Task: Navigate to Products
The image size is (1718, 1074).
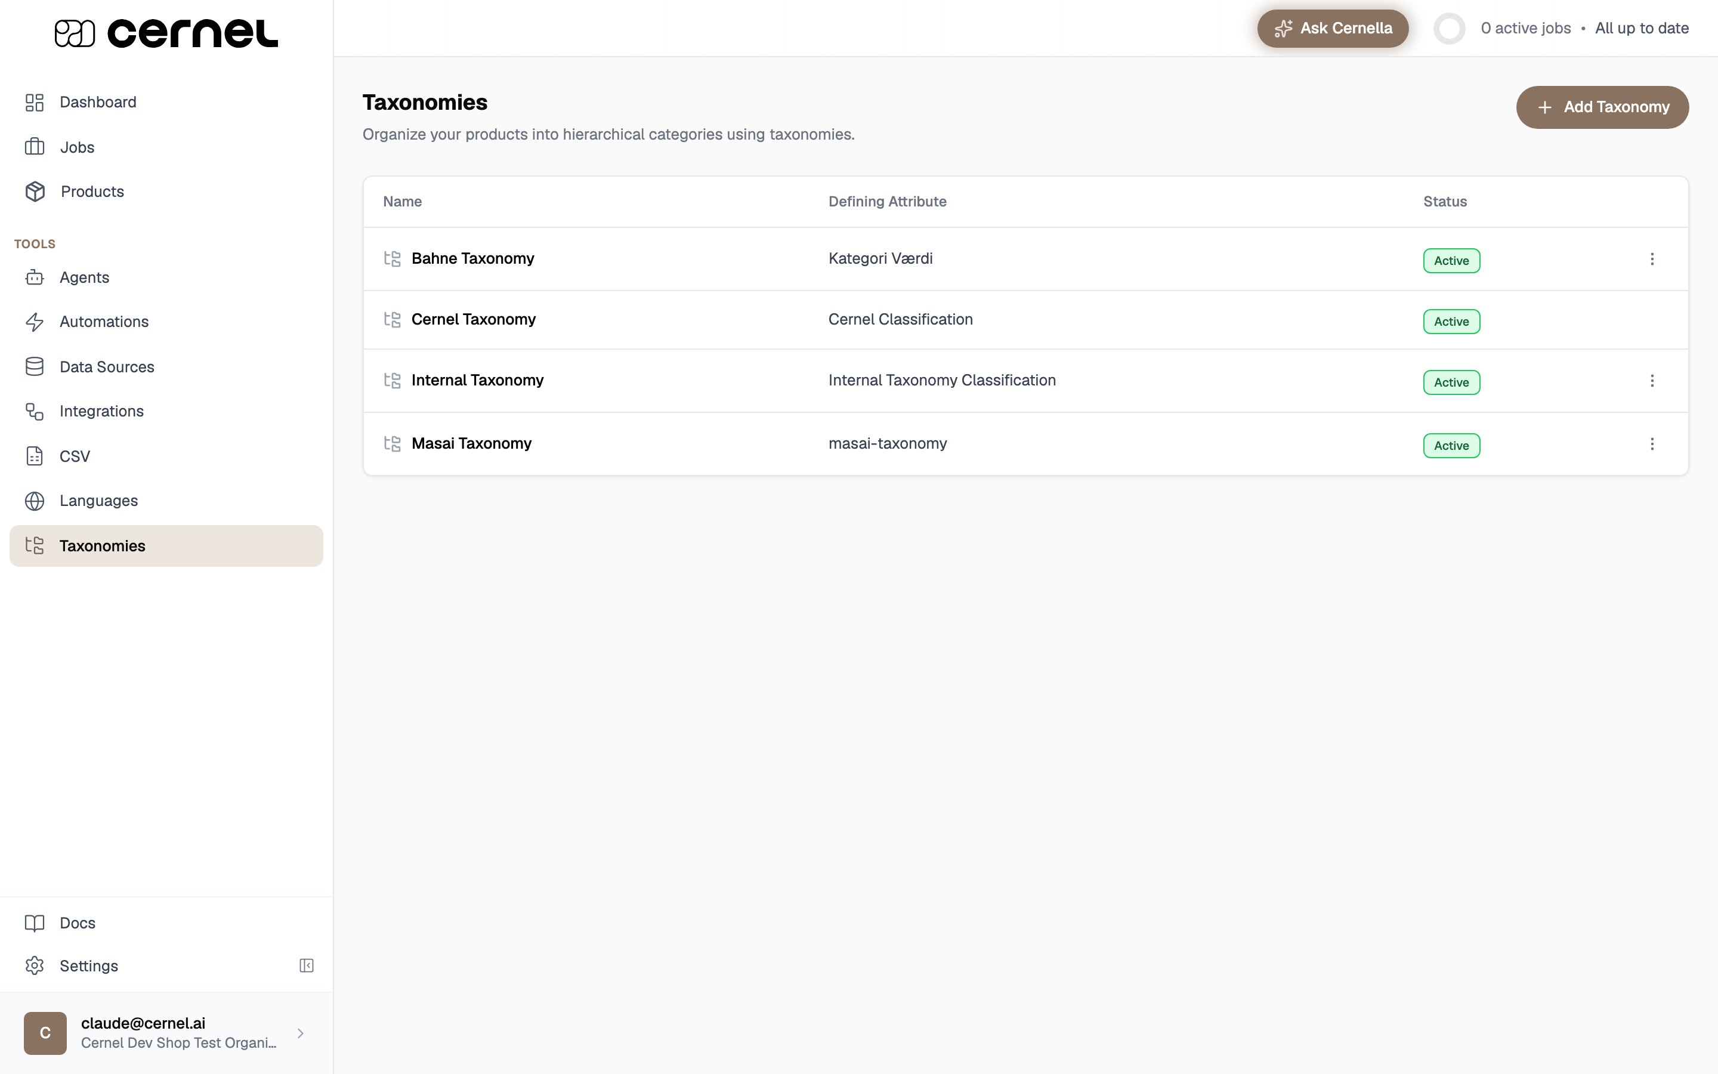Action: pos(166,192)
